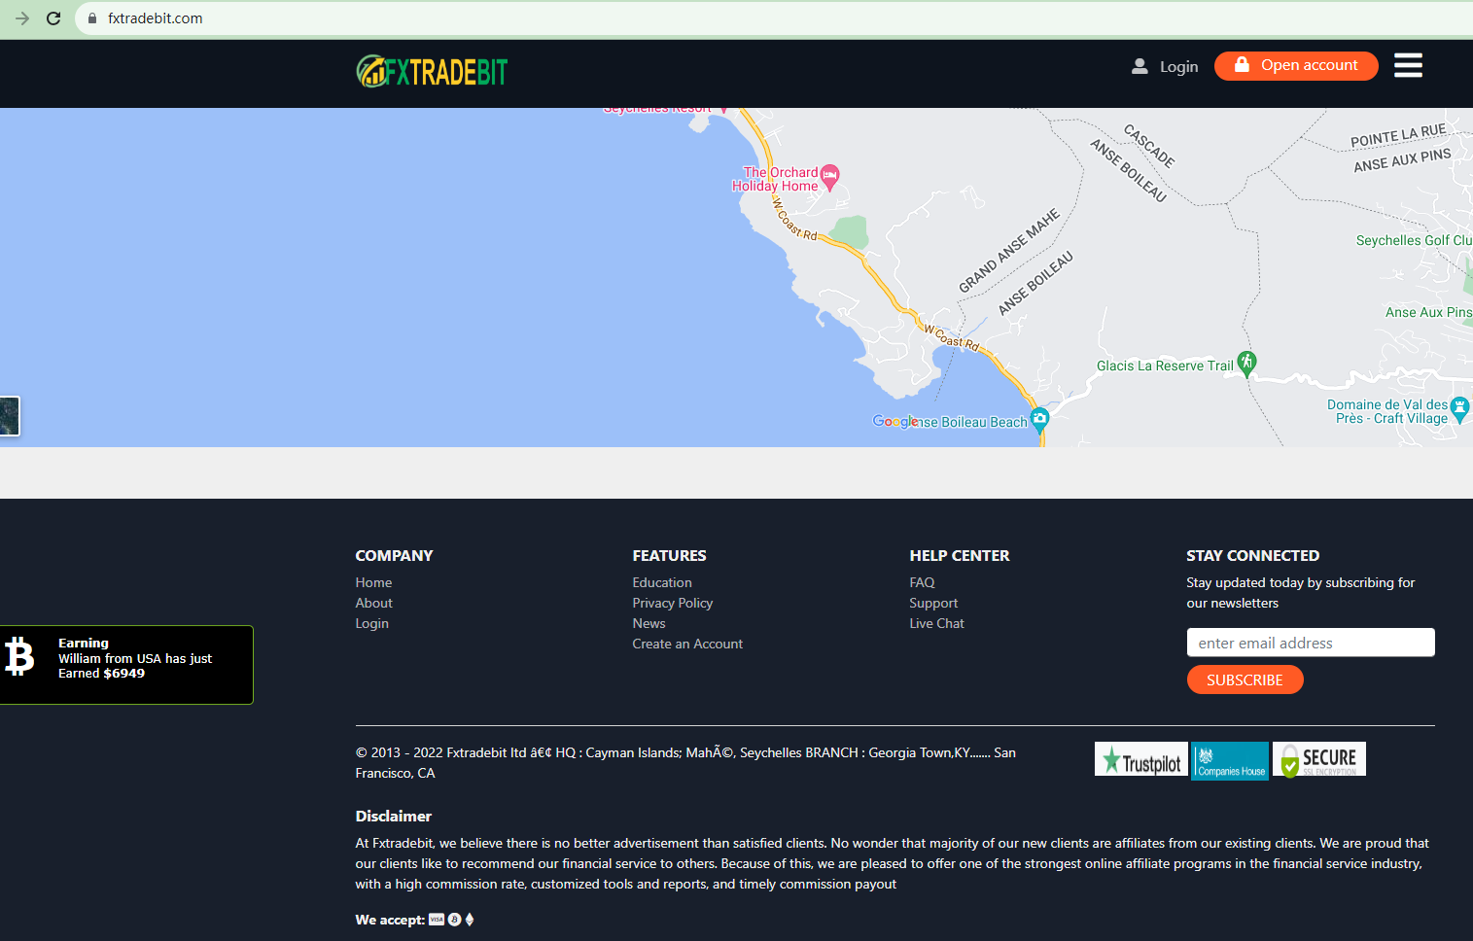Click the Disclaimer heading
The height and width of the screenshot is (941, 1473).
pos(393,816)
